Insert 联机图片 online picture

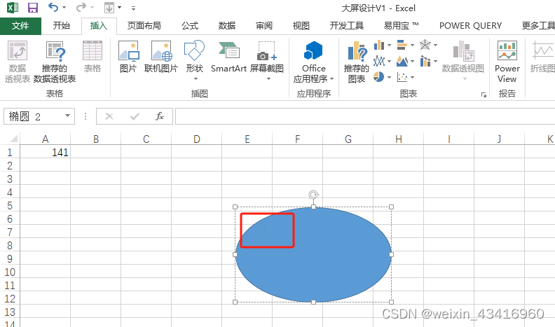tap(161, 57)
